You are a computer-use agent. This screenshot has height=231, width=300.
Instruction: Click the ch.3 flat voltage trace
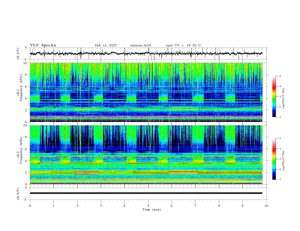pyautogui.click(x=146, y=193)
